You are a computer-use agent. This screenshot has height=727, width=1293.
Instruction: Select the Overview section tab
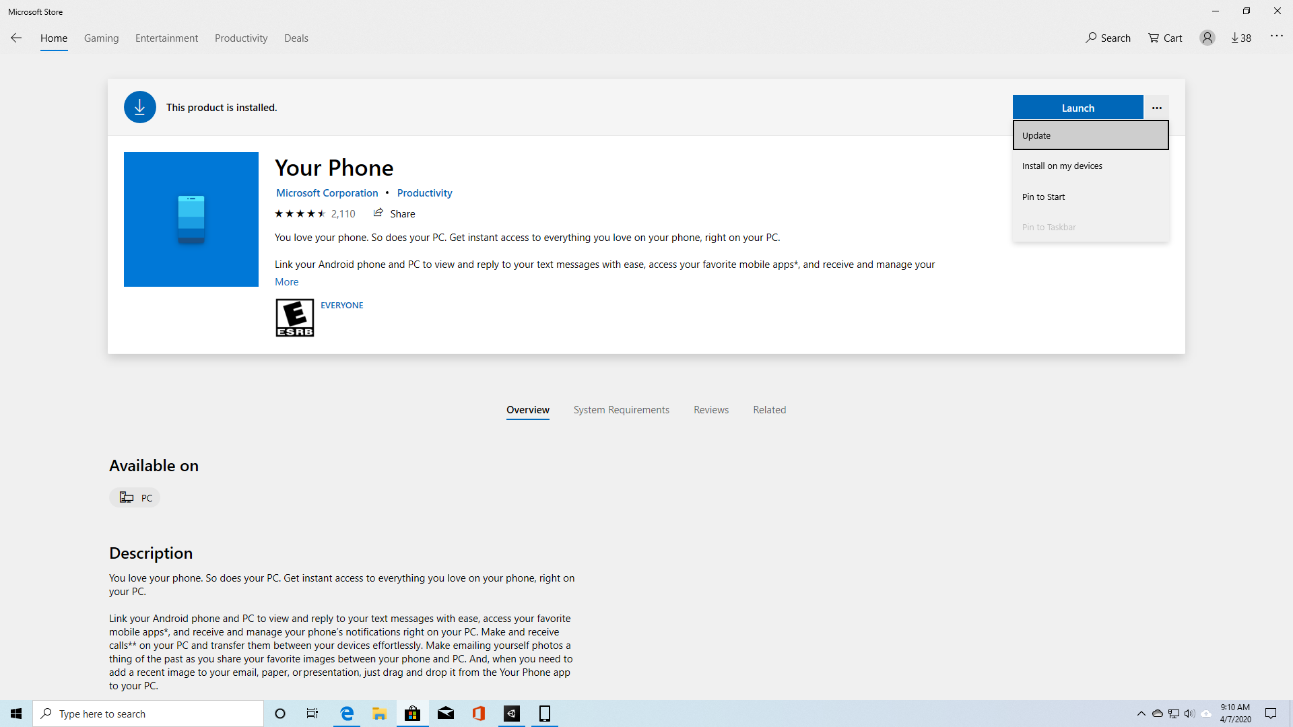tap(528, 410)
